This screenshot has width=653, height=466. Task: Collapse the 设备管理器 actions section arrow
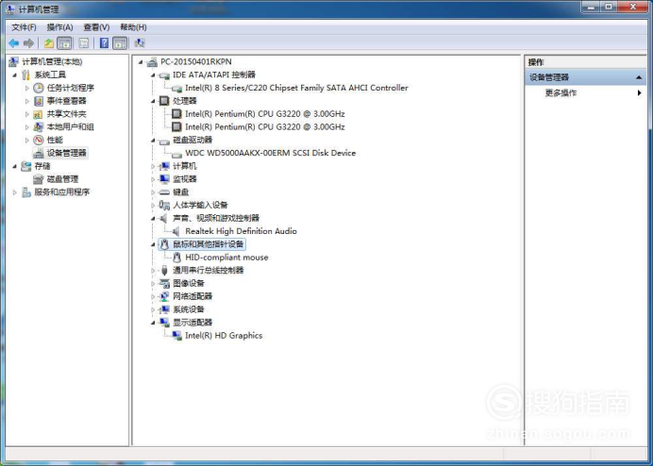pos(639,77)
